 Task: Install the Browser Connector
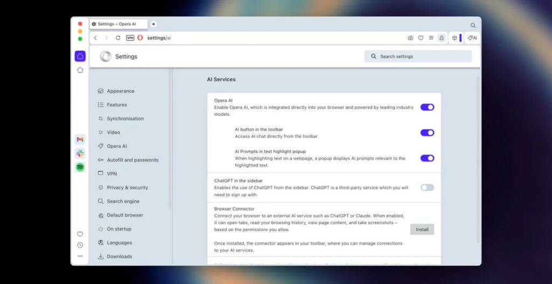[x=422, y=230]
